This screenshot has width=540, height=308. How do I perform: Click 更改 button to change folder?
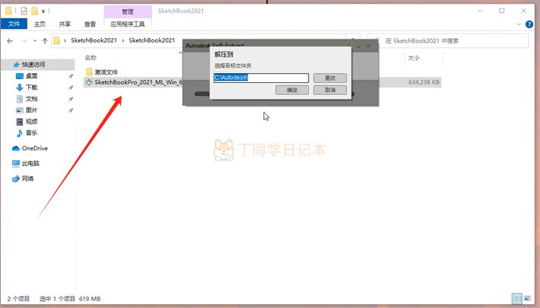coord(330,78)
